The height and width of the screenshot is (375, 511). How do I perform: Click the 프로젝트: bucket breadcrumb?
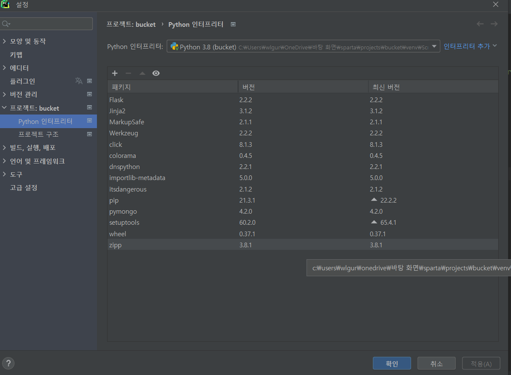(x=131, y=24)
